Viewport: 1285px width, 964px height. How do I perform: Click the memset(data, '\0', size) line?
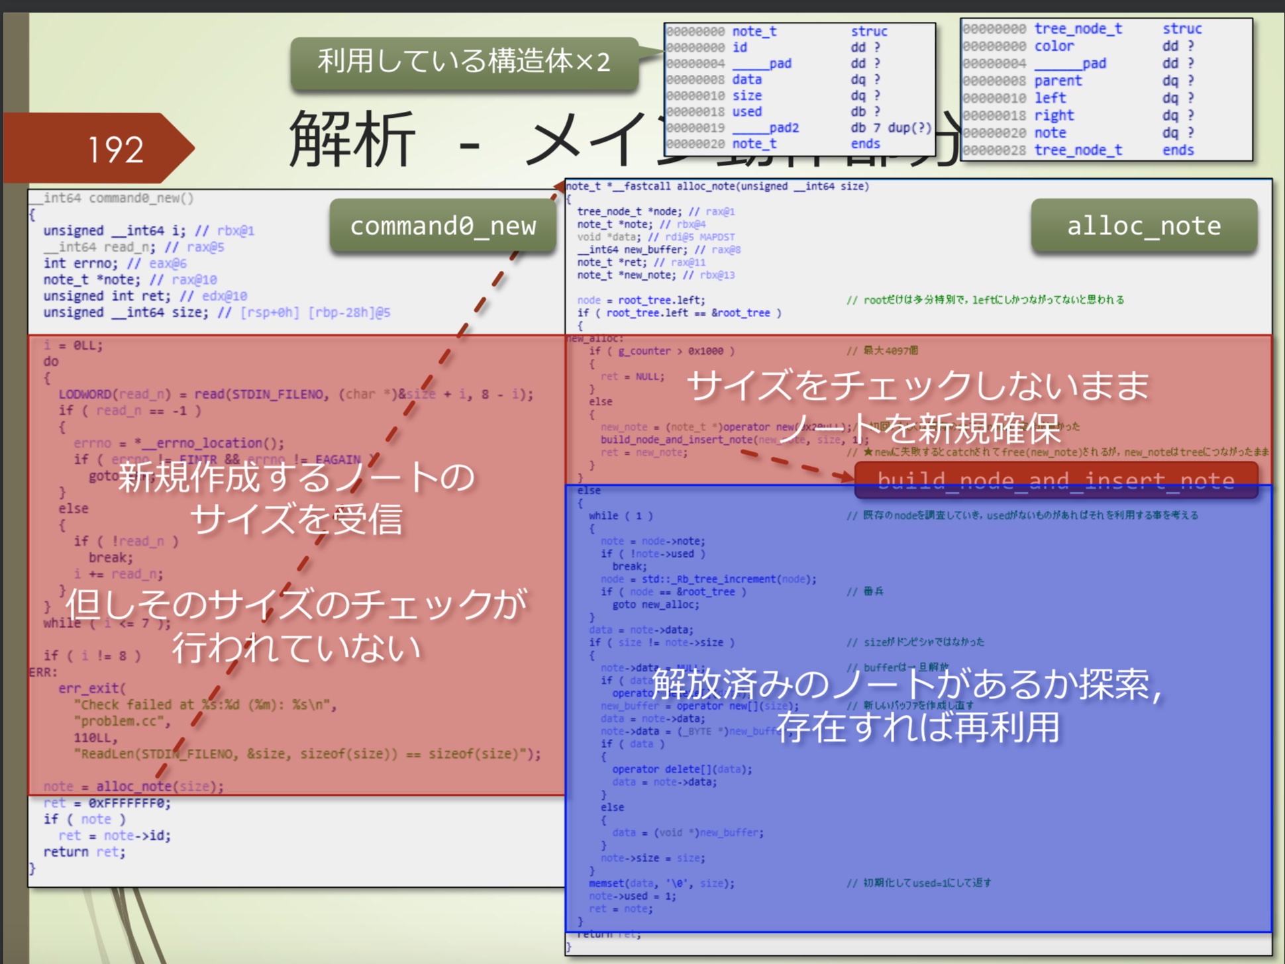[x=662, y=883]
